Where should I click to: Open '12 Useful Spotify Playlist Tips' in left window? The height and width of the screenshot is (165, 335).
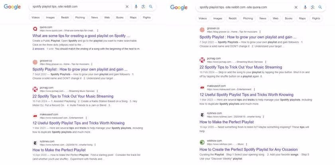coord(79,123)
